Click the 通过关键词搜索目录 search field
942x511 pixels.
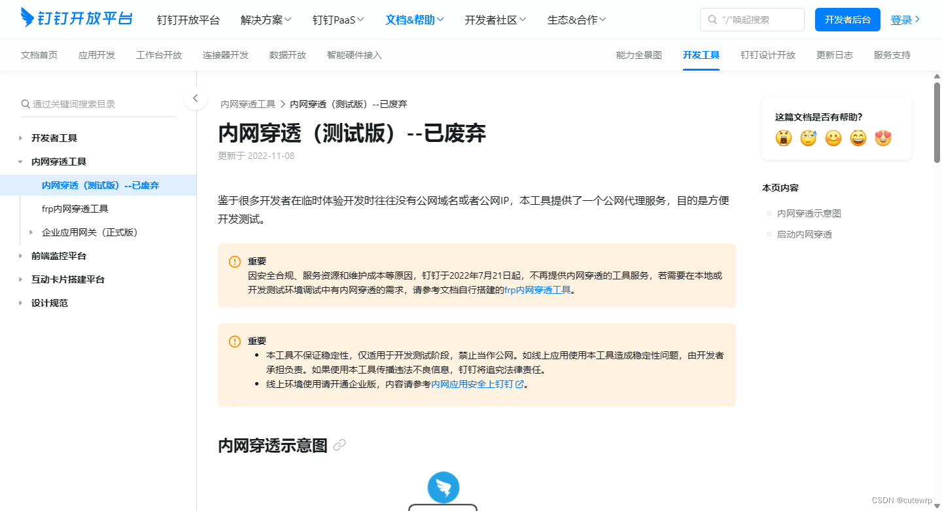(98, 104)
